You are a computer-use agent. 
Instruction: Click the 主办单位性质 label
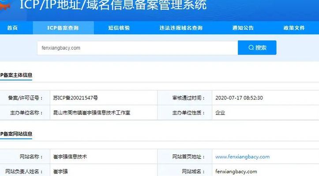click(188, 113)
